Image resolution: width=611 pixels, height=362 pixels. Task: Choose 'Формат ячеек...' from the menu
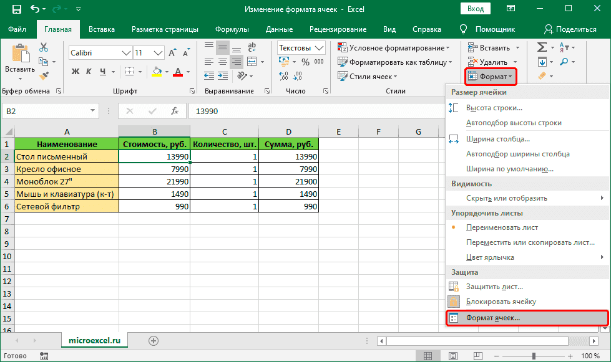[x=492, y=318]
